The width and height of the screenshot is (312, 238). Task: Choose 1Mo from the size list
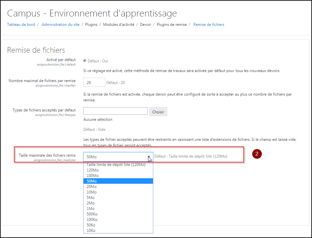click(91, 209)
